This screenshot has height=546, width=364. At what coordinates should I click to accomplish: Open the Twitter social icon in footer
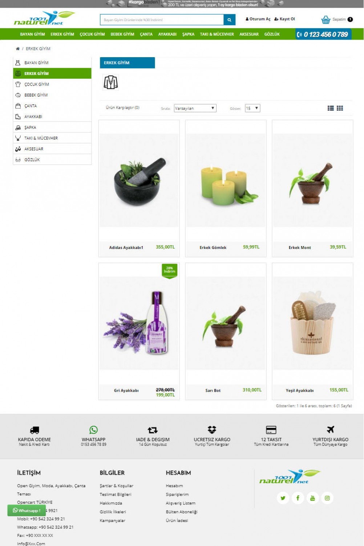pyautogui.click(x=283, y=498)
